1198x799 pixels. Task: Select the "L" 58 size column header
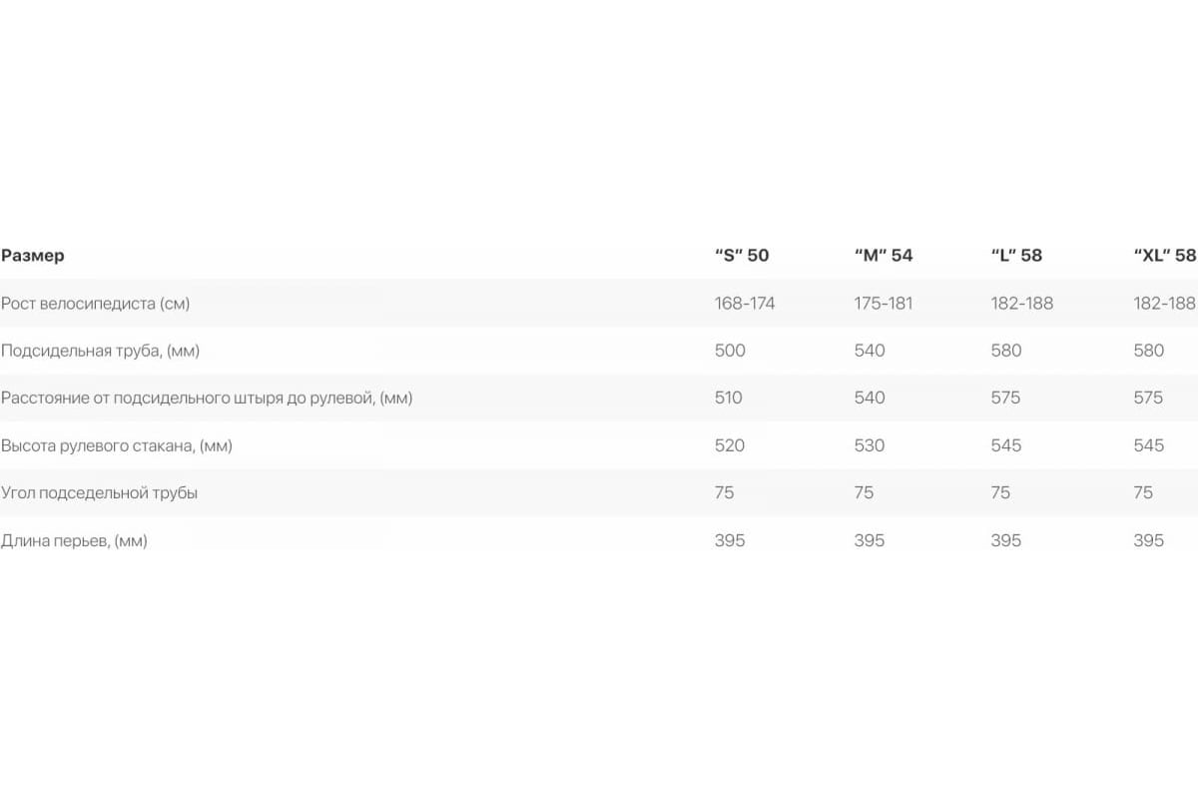1016,256
